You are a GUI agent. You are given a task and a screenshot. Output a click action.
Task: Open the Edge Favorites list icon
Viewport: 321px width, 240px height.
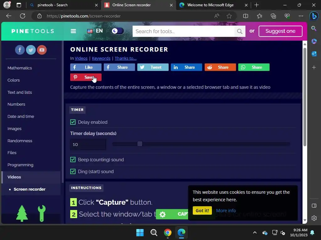[x=259, y=16]
